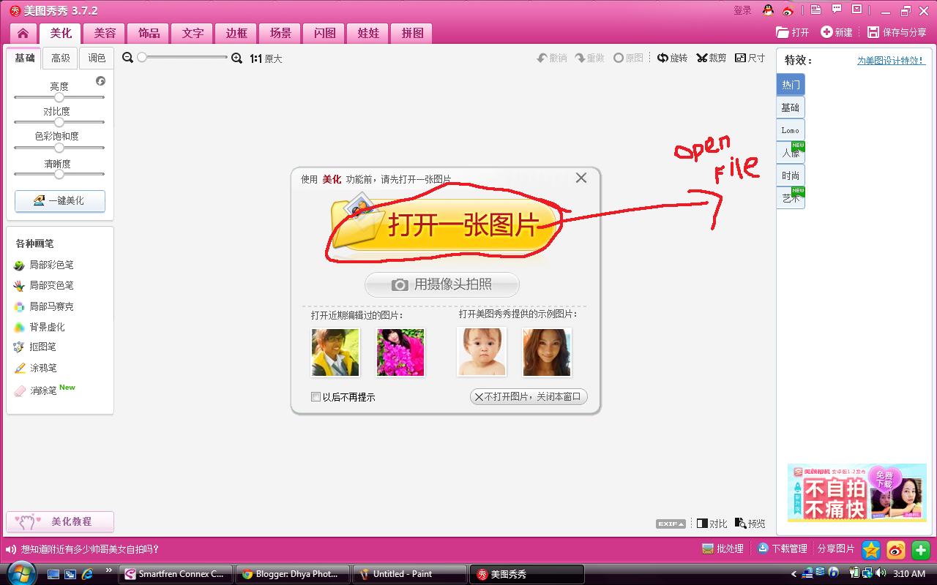Select the 热门 popular effects category
The image size is (937, 585).
(791, 85)
